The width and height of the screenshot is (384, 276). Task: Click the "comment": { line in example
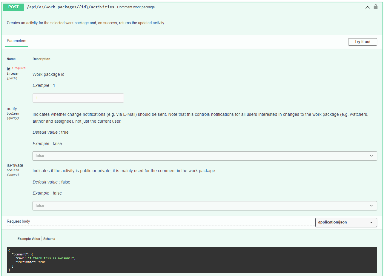click(x=22, y=254)
